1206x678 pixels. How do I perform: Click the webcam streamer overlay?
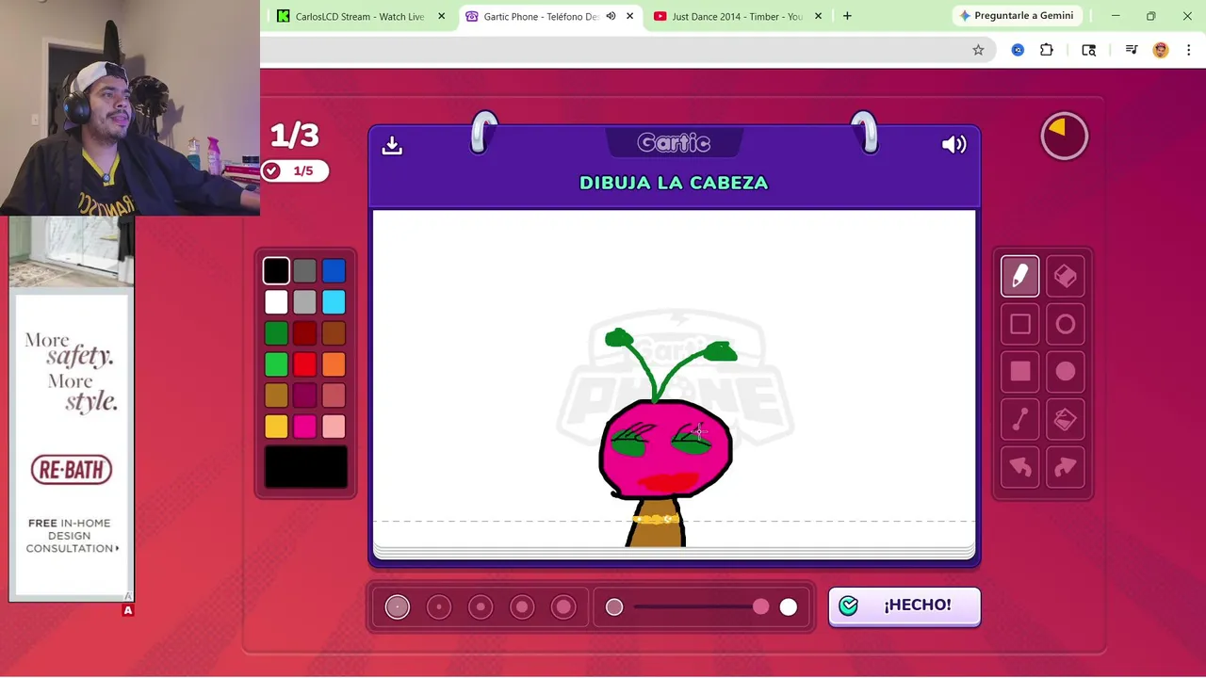coord(130,107)
